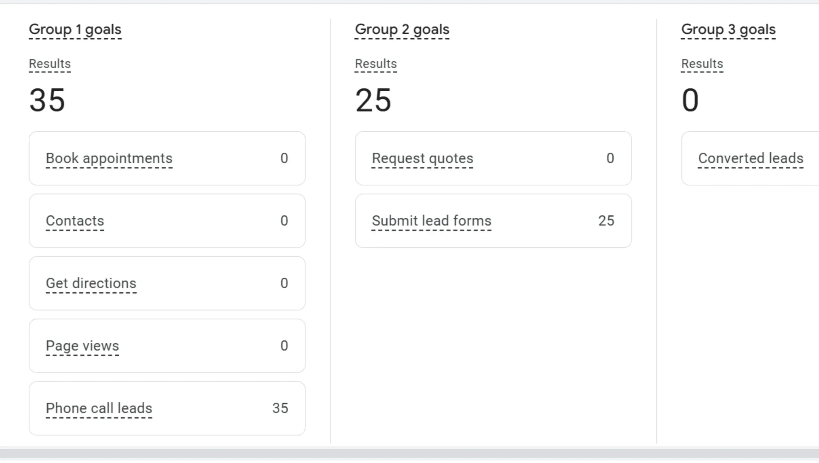The height and width of the screenshot is (463, 819).
Task: Click the Results label under Group 3 goals
Action: click(x=702, y=64)
